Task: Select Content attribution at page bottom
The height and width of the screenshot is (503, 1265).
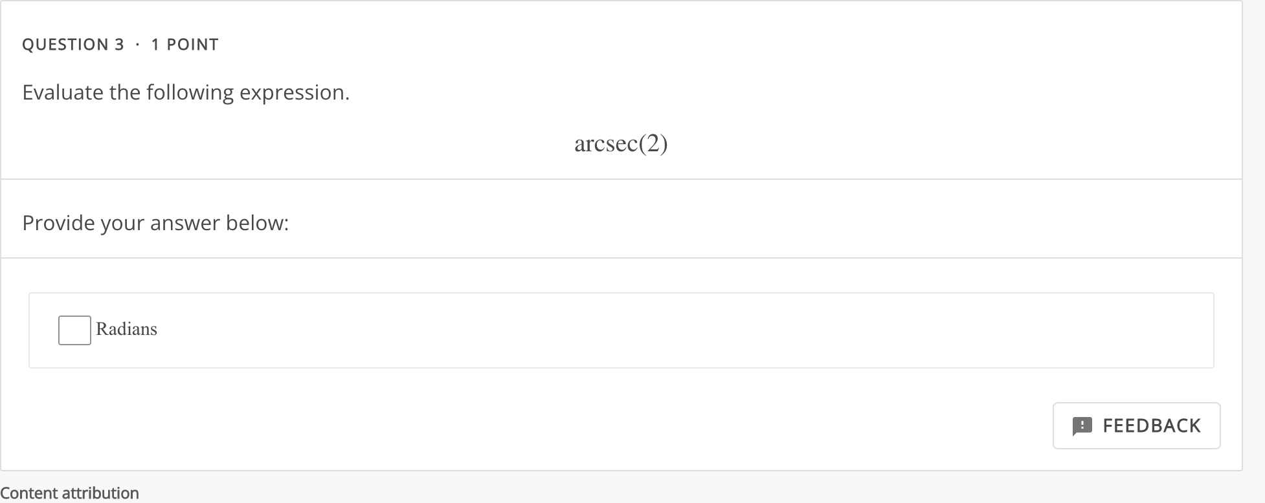Action: point(69,493)
